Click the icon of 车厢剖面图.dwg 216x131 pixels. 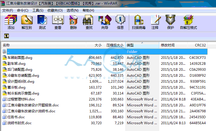[5, 57]
